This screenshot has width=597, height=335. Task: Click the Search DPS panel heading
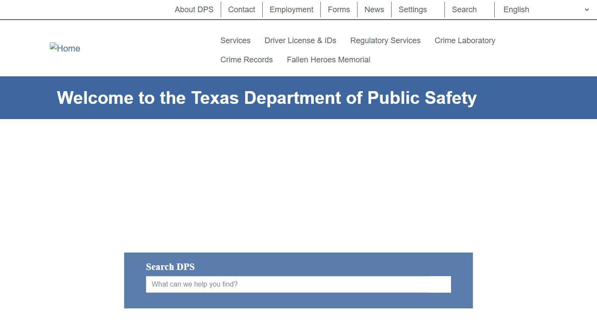pyautogui.click(x=170, y=267)
